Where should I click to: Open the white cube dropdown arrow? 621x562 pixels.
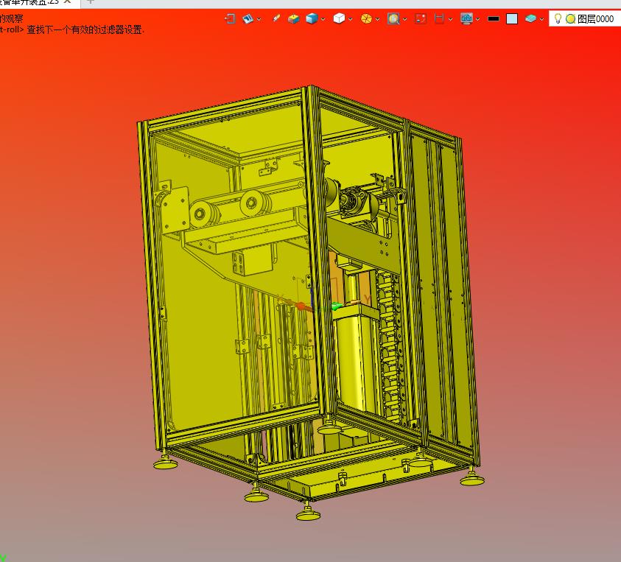(x=351, y=19)
